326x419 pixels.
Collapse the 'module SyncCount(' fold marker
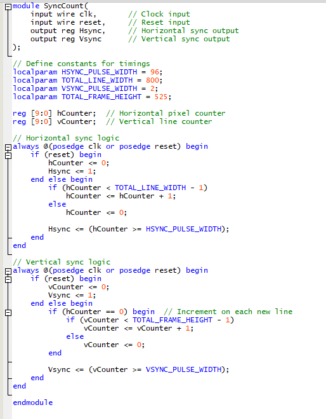point(8,6)
